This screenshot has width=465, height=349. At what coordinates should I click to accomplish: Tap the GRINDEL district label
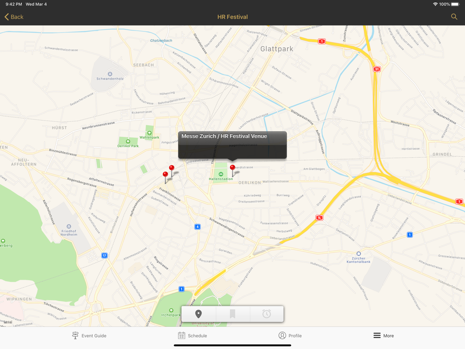(x=442, y=154)
